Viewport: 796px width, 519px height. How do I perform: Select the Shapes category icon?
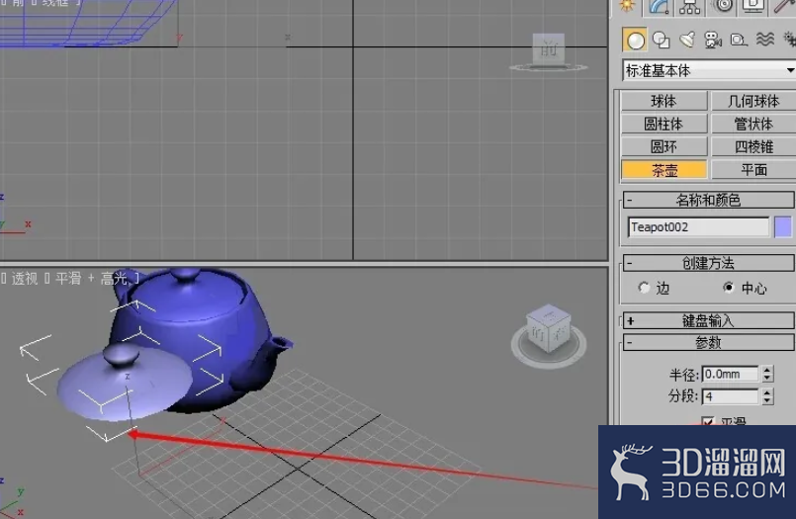click(661, 41)
